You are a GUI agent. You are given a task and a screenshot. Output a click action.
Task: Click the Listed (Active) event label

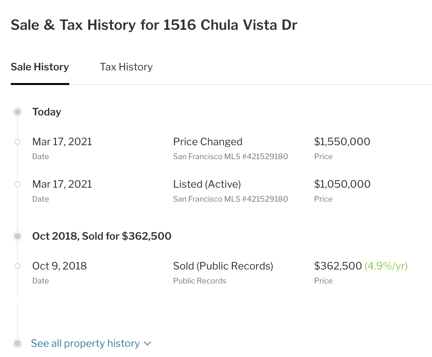(x=207, y=184)
